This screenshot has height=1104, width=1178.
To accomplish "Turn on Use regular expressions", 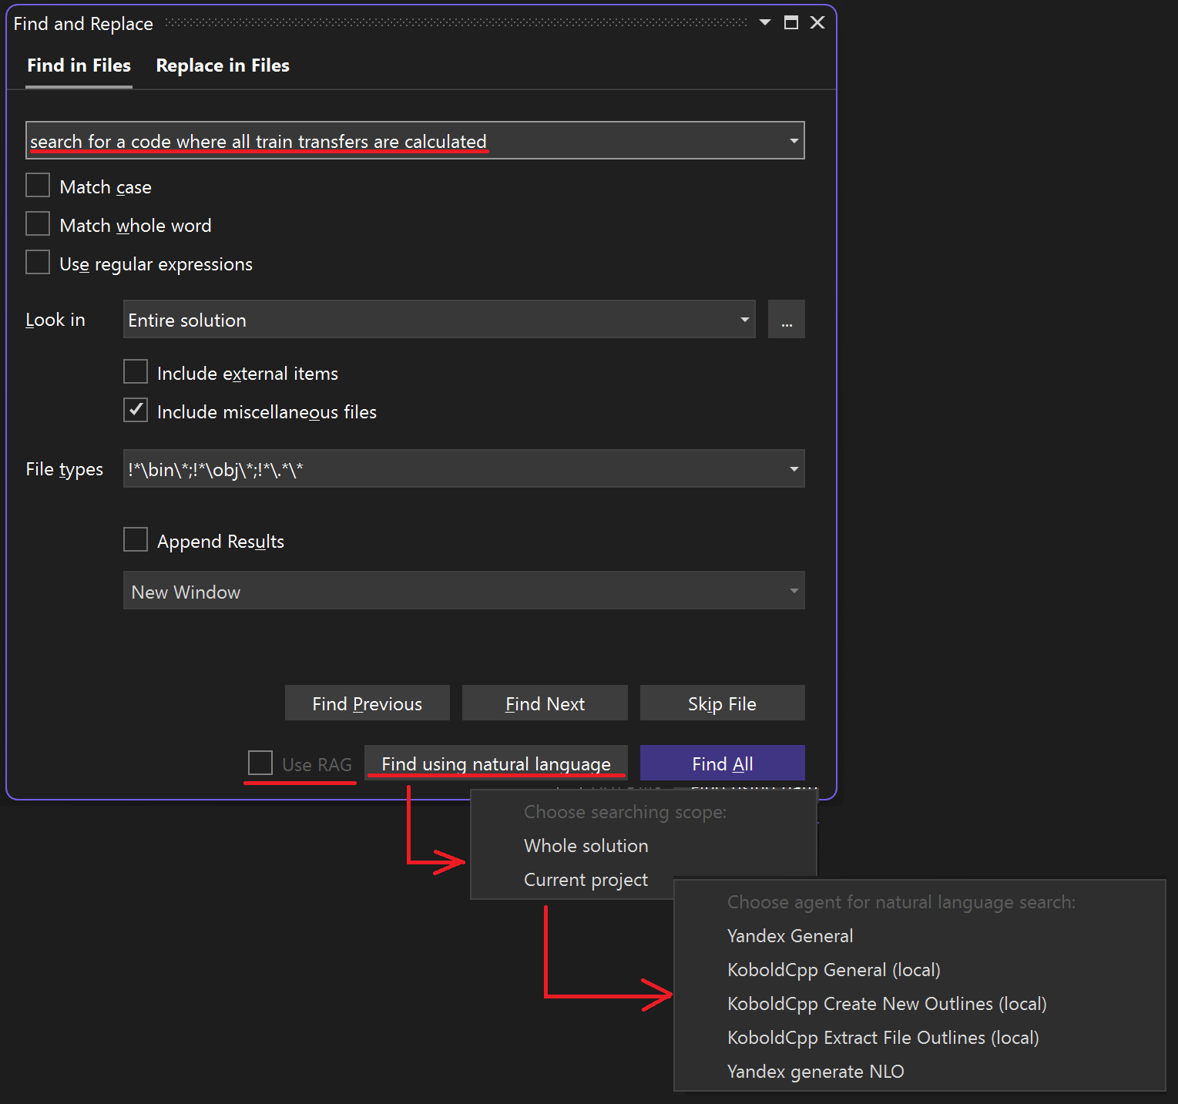I will (38, 262).
